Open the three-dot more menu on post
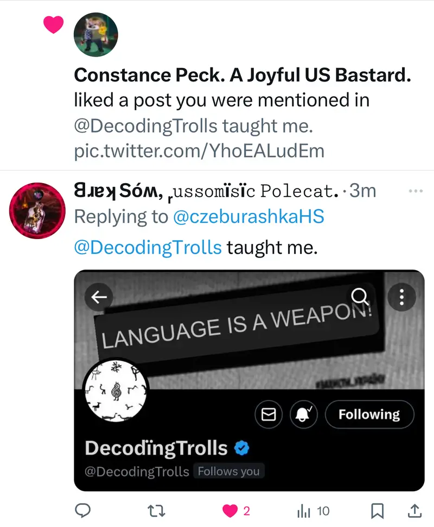The width and height of the screenshot is (434, 527). point(414,191)
